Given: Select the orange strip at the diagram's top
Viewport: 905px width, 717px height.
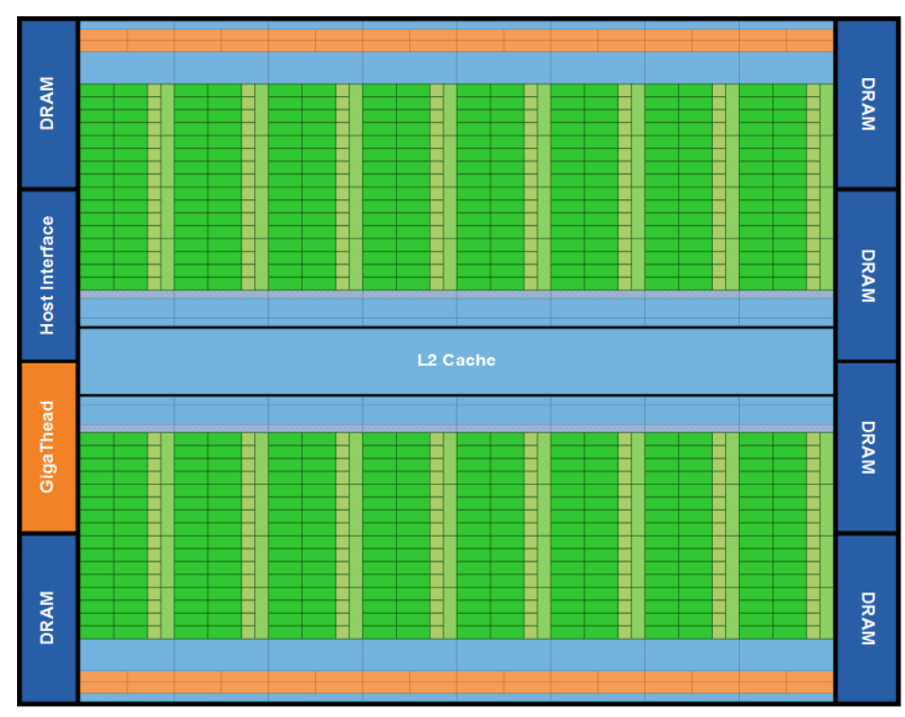Looking at the screenshot, I should point(456,40).
